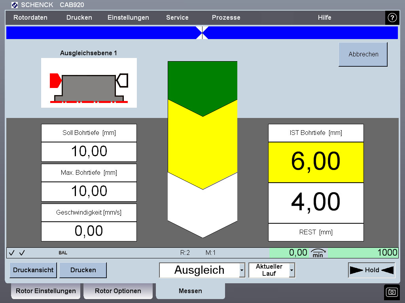Switch to Rotor Einstellungen tab

[x=46, y=291]
